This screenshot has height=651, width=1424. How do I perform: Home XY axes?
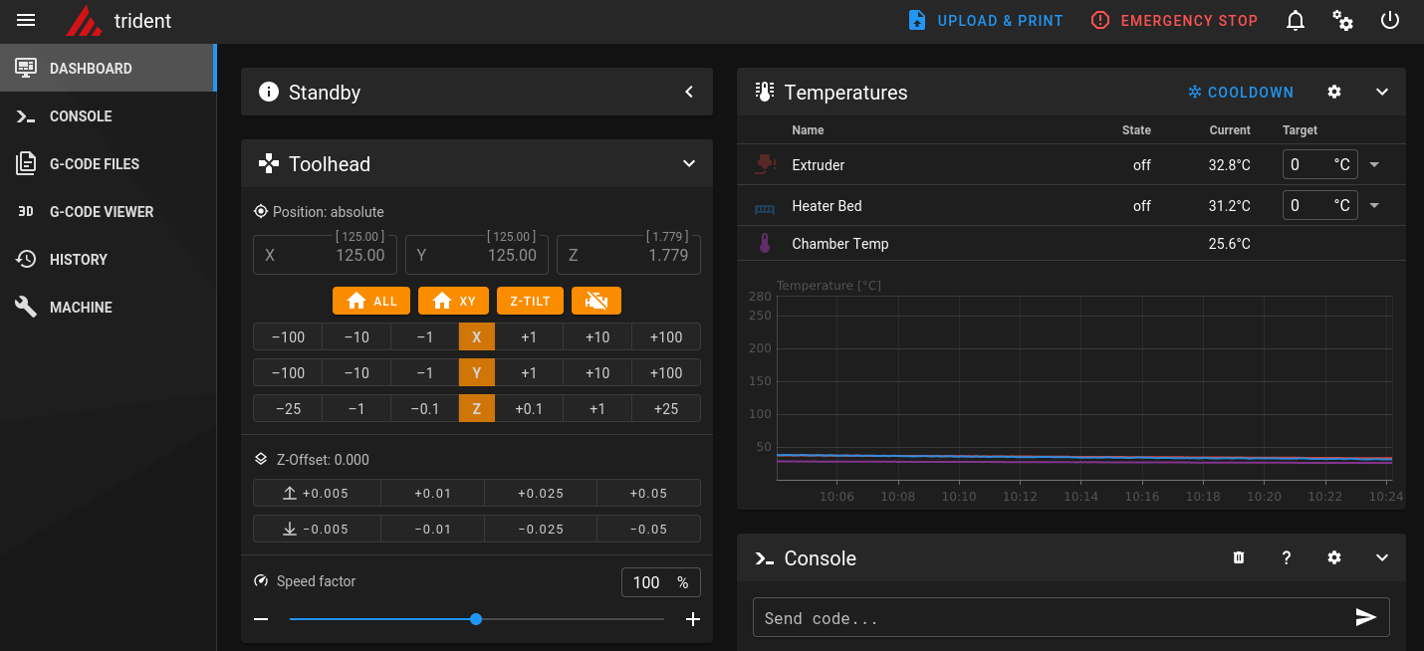[453, 301]
